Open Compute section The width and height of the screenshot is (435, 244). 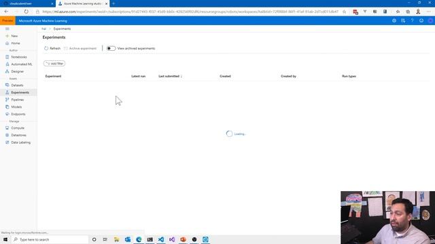[15, 128]
